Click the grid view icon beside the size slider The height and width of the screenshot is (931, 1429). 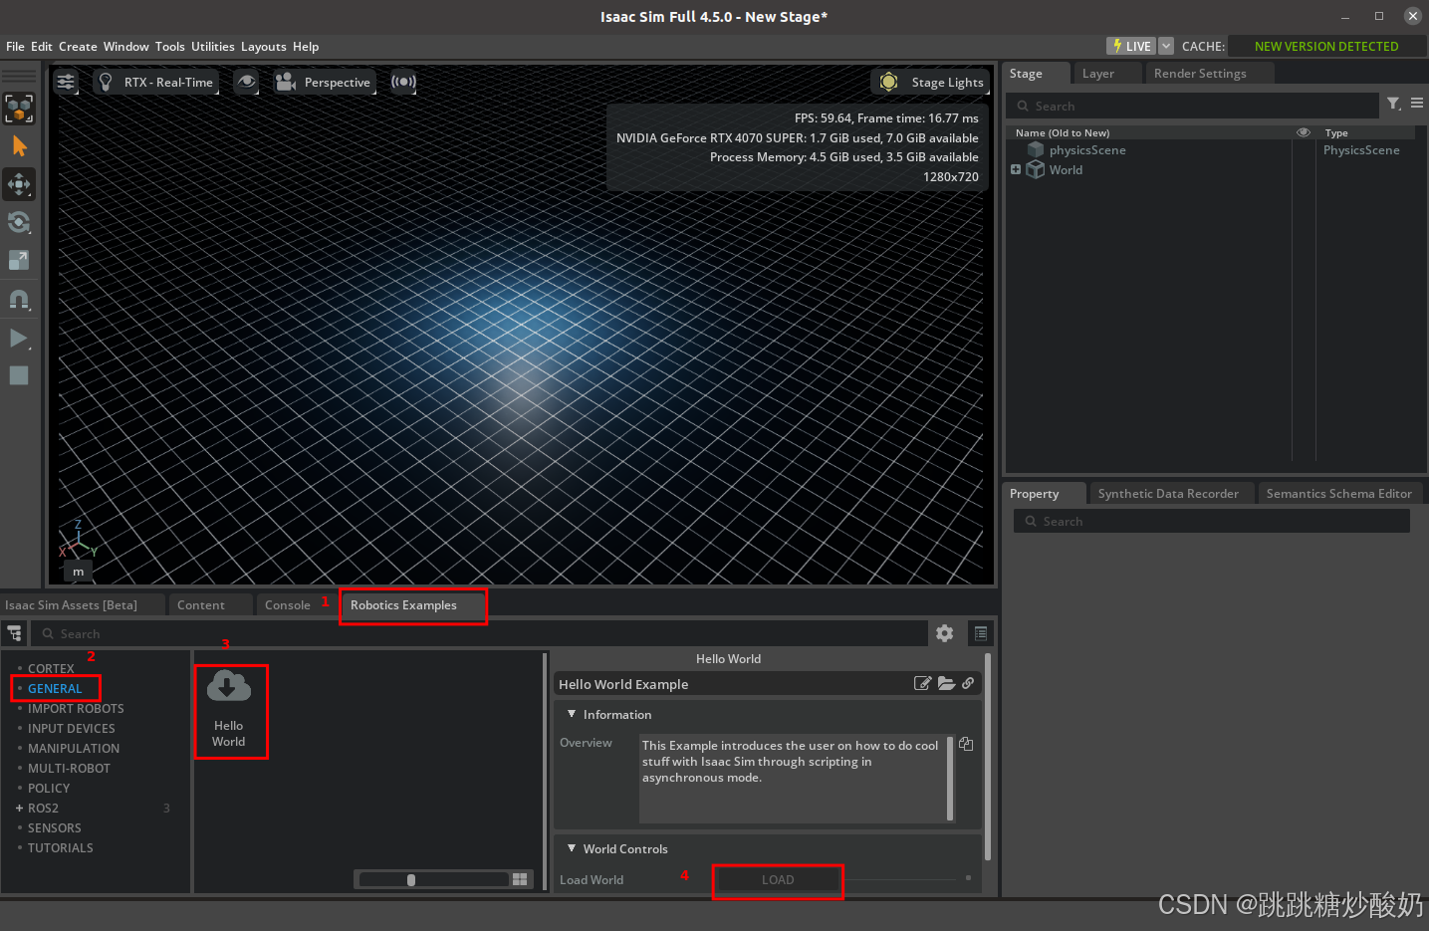tap(520, 879)
